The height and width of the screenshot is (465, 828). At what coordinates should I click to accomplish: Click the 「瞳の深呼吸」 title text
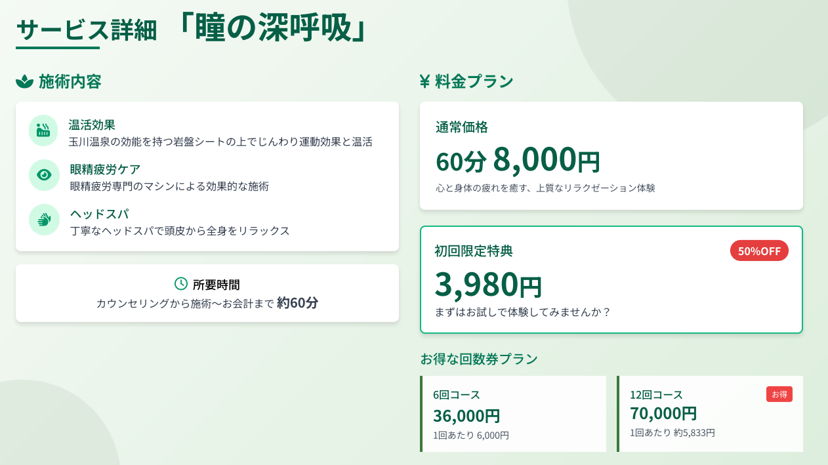274,29
